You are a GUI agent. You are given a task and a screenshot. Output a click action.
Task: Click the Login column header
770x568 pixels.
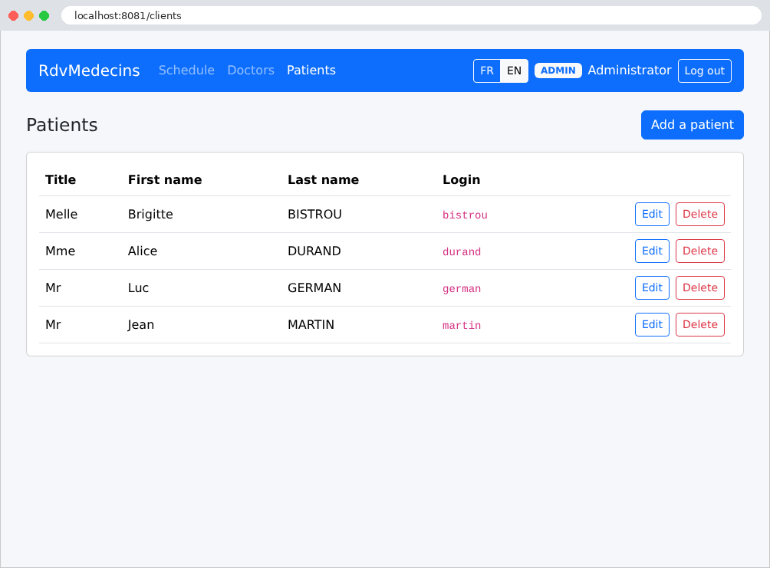pyautogui.click(x=461, y=180)
